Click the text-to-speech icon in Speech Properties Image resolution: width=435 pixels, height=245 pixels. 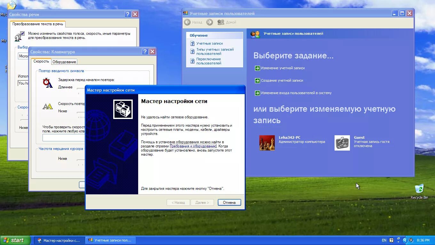coord(20,36)
